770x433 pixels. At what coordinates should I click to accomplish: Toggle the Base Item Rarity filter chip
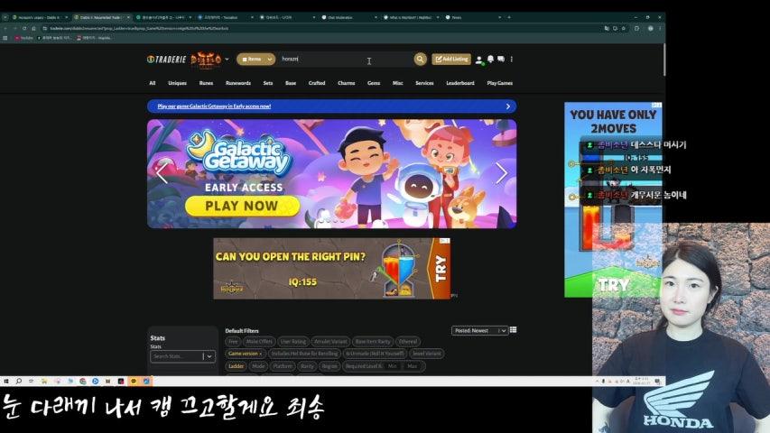point(373,341)
